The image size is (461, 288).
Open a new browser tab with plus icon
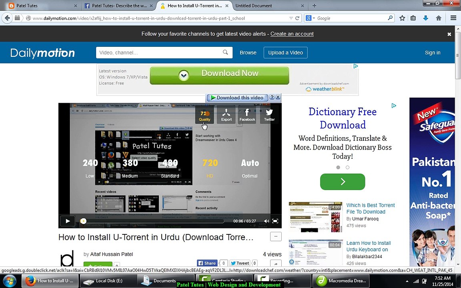[x=314, y=6]
